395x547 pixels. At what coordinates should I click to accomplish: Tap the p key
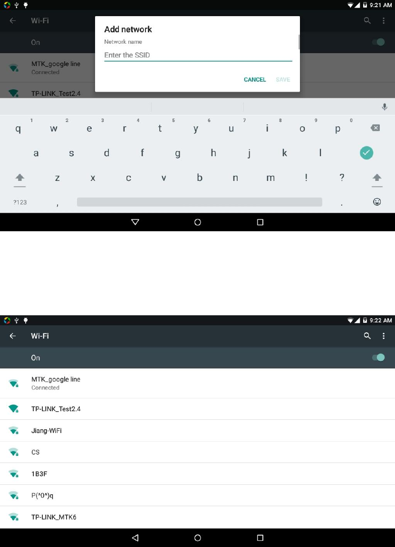point(338,129)
